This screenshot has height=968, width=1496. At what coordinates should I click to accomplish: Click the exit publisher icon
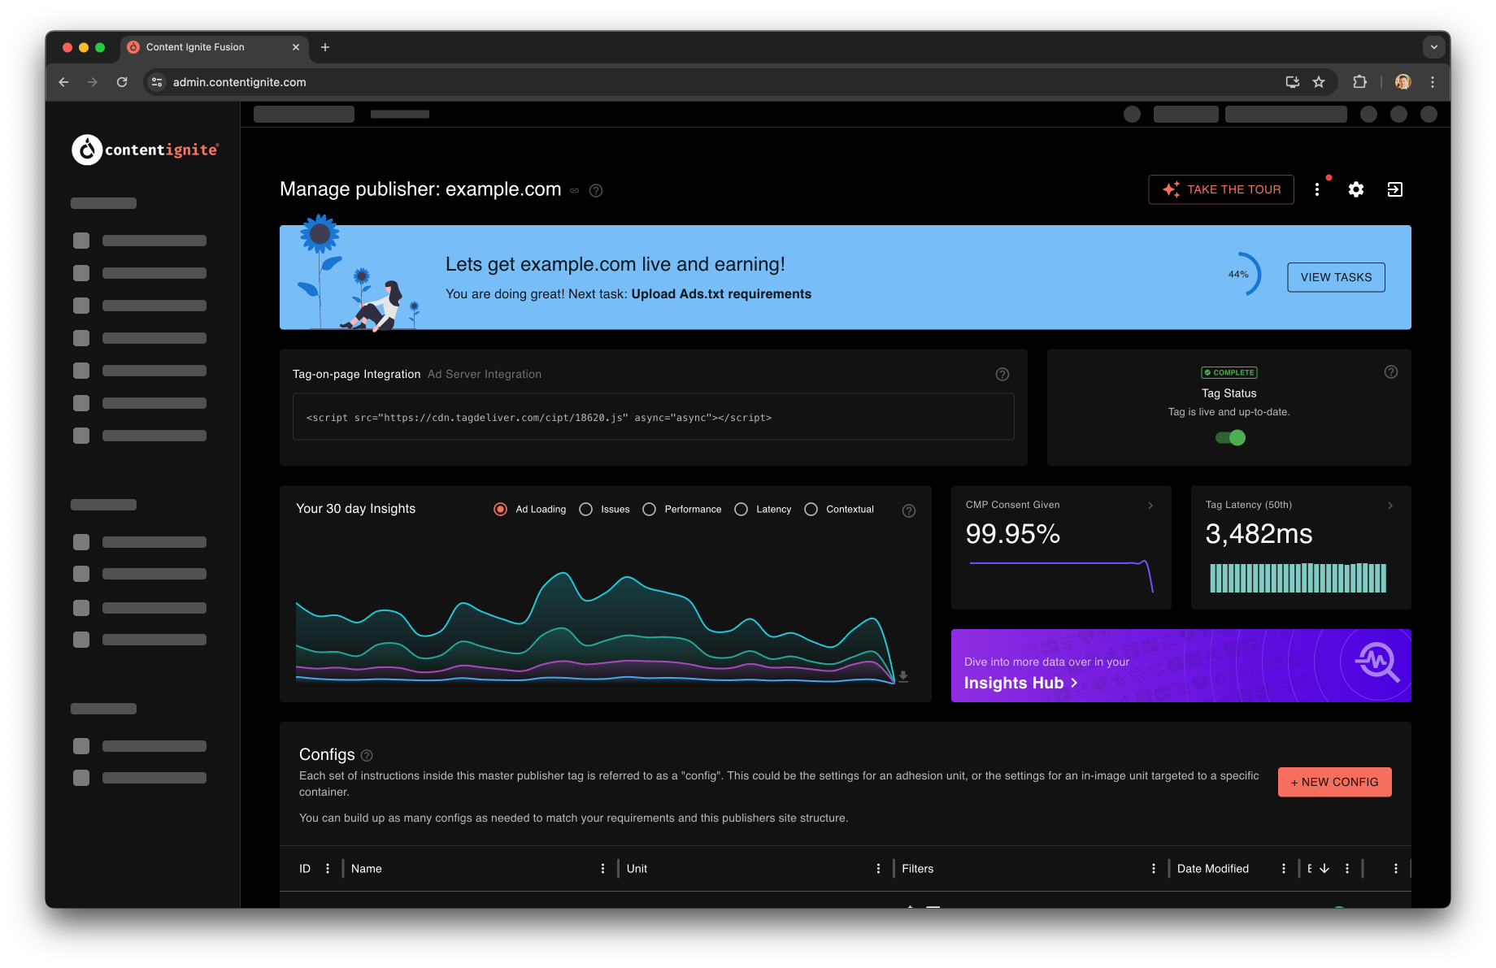[1395, 189]
